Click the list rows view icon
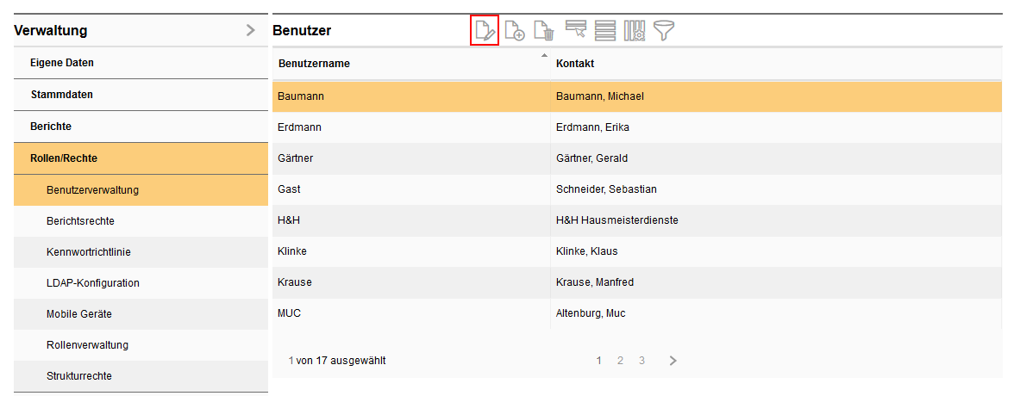 [605, 31]
